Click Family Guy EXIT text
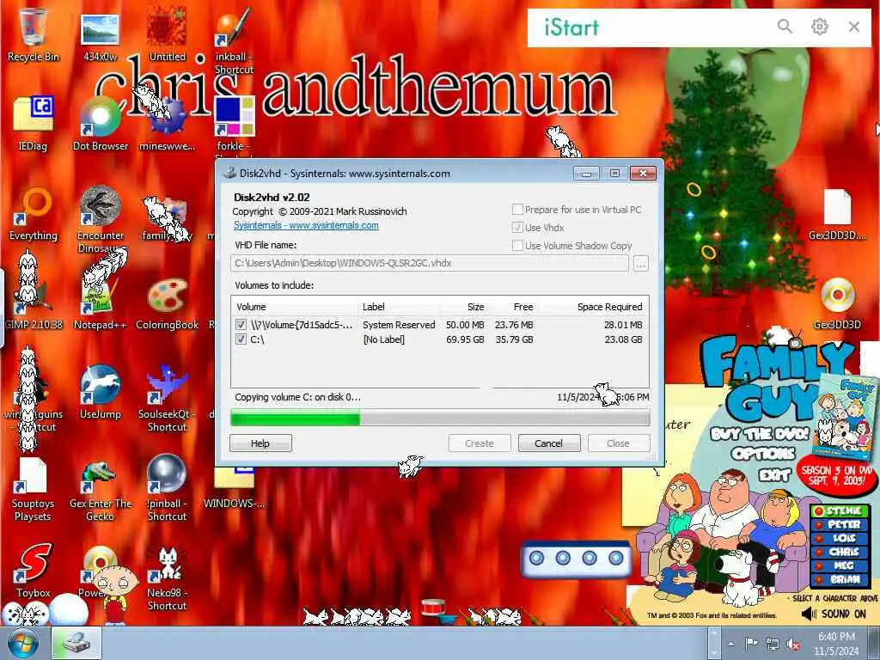The width and height of the screenshot is (880, 660). [774, 475]
